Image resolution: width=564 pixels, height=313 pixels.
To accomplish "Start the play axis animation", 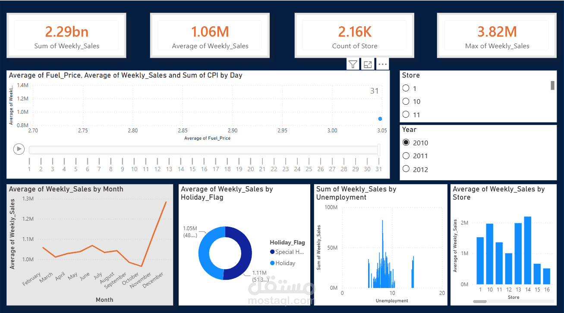I will (x=19, y=149).
